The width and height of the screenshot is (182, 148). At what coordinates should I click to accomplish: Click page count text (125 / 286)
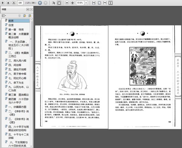[x=31, y=3]
